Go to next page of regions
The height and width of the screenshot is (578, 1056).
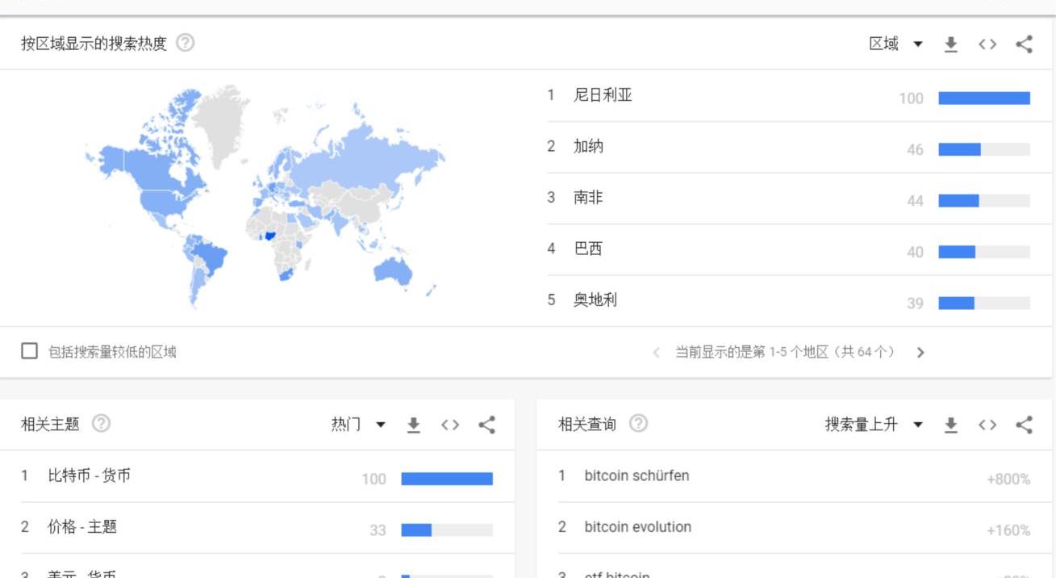[920, 353]
